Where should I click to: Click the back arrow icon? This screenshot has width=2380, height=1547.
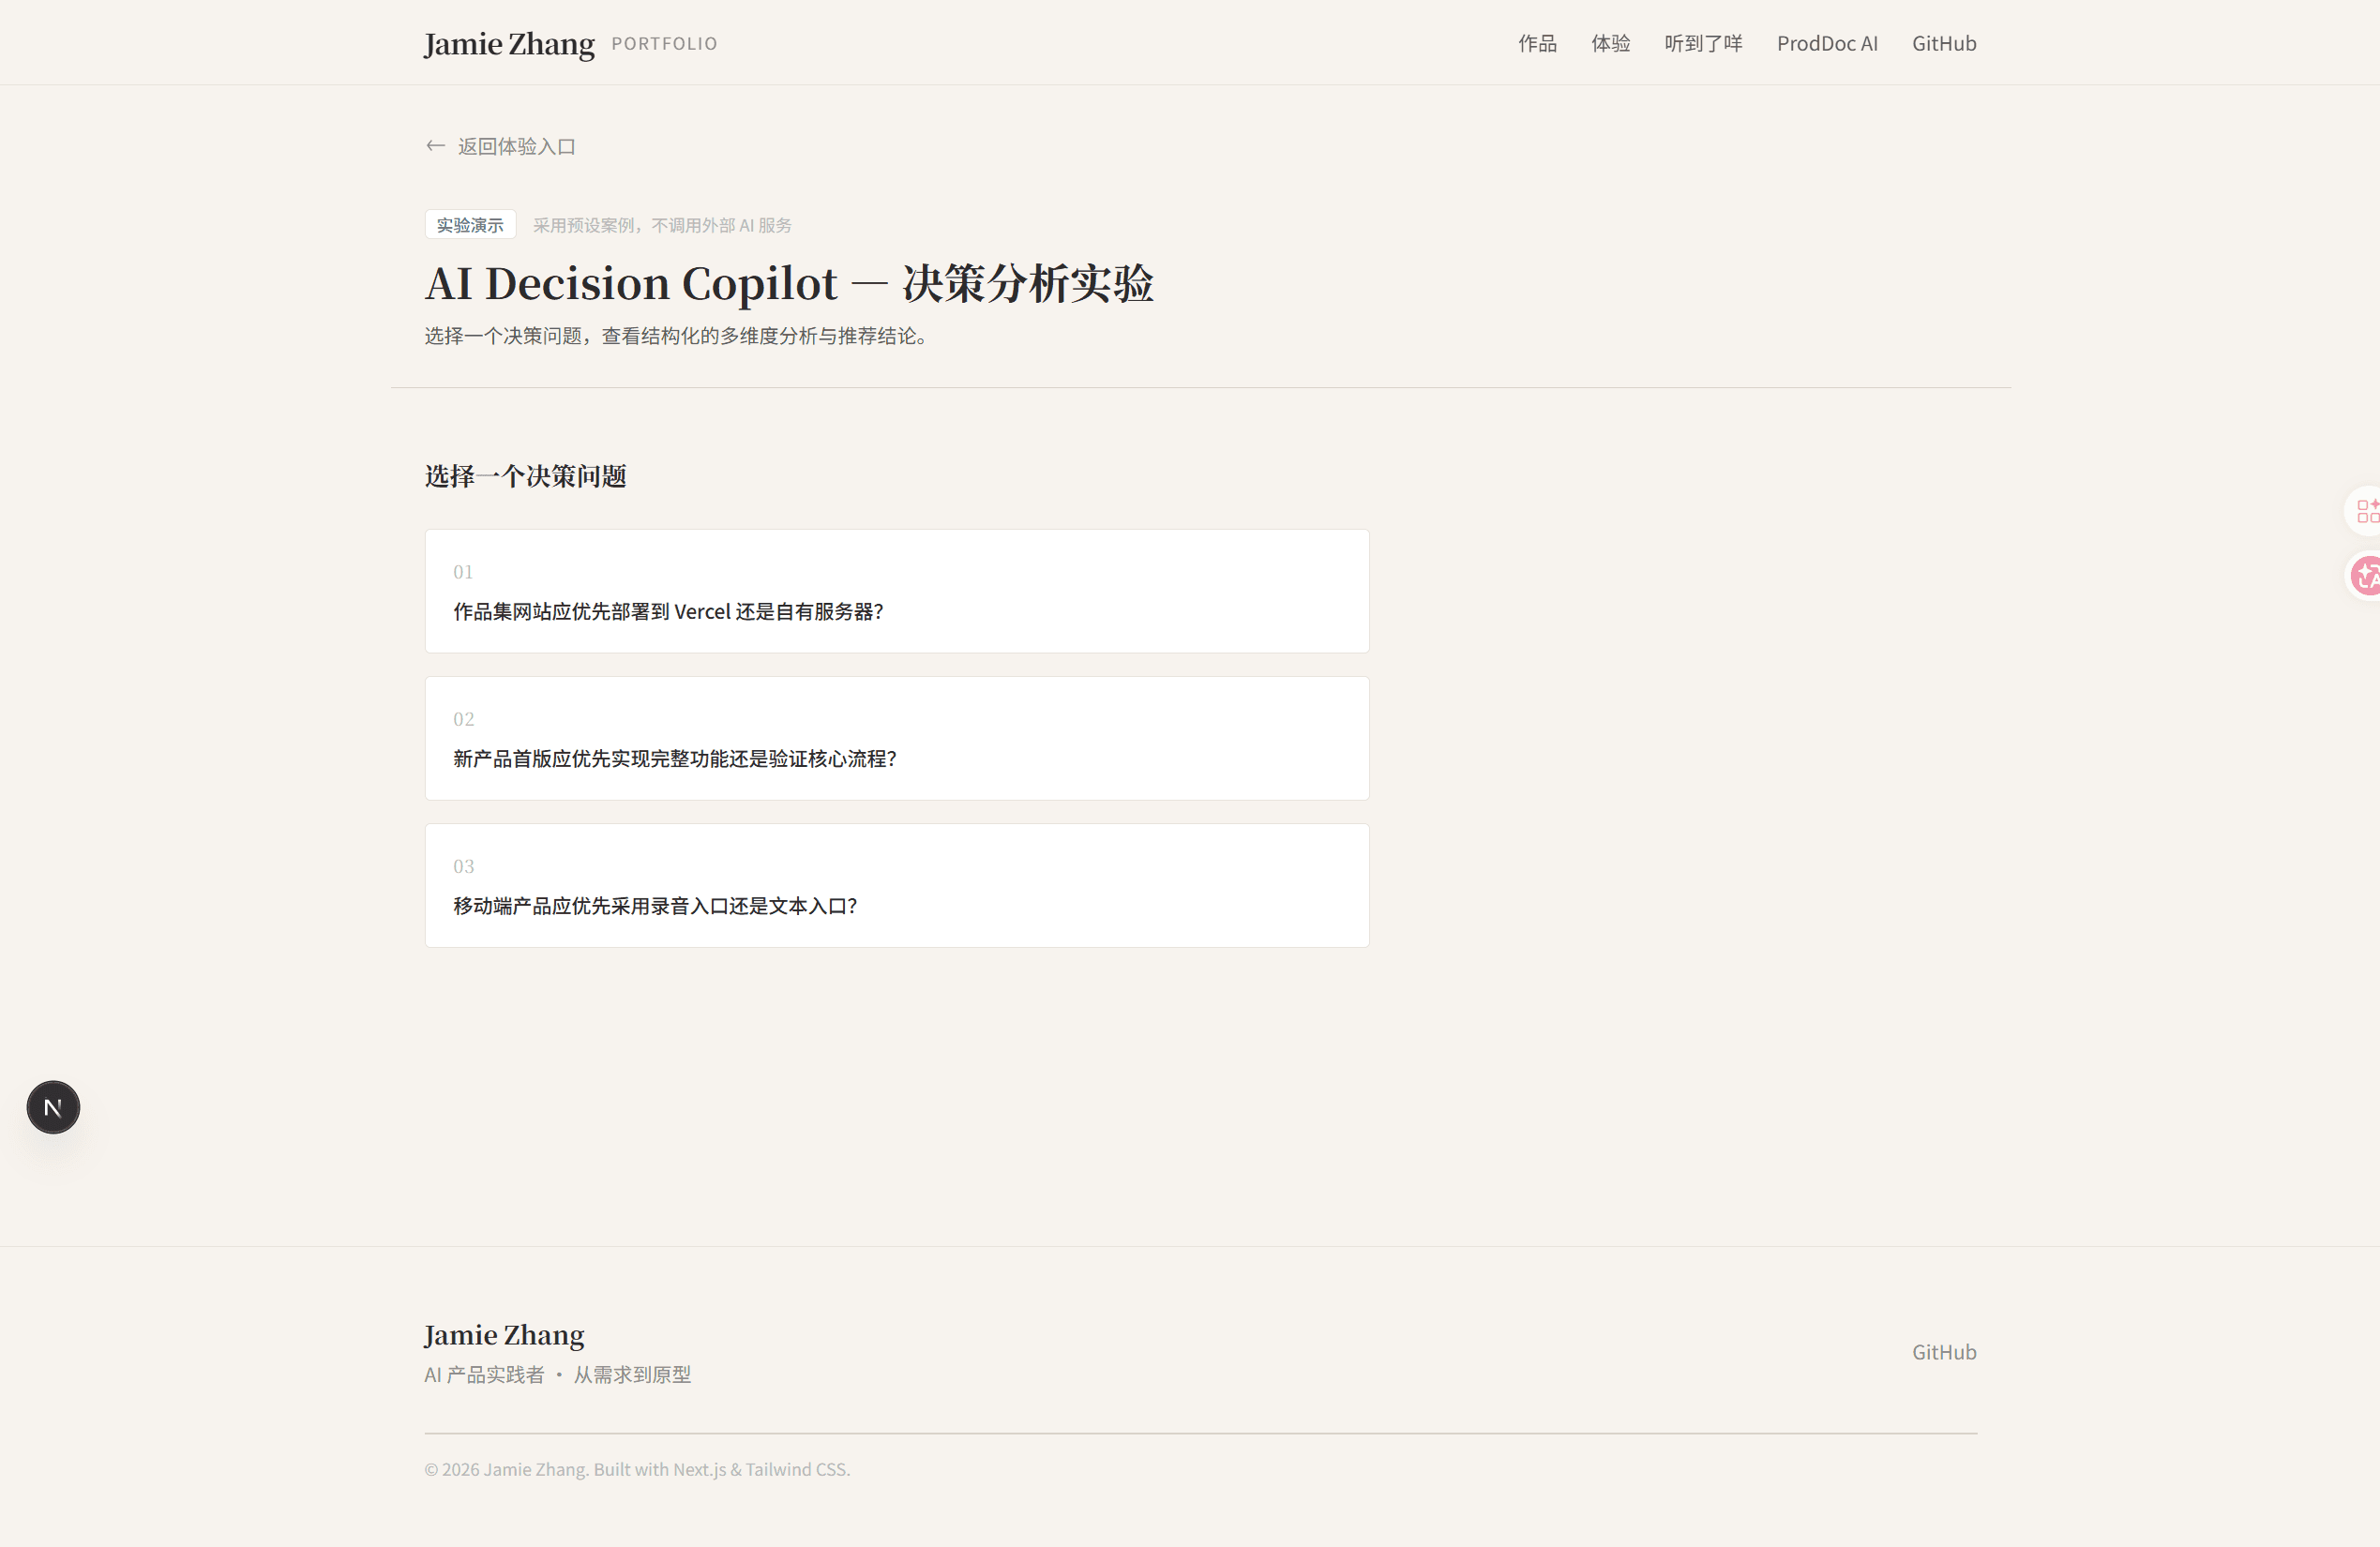(435, 146)
